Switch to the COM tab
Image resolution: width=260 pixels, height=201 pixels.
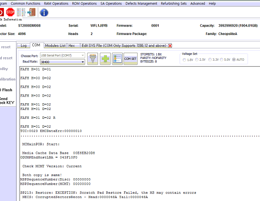(37, 45)
